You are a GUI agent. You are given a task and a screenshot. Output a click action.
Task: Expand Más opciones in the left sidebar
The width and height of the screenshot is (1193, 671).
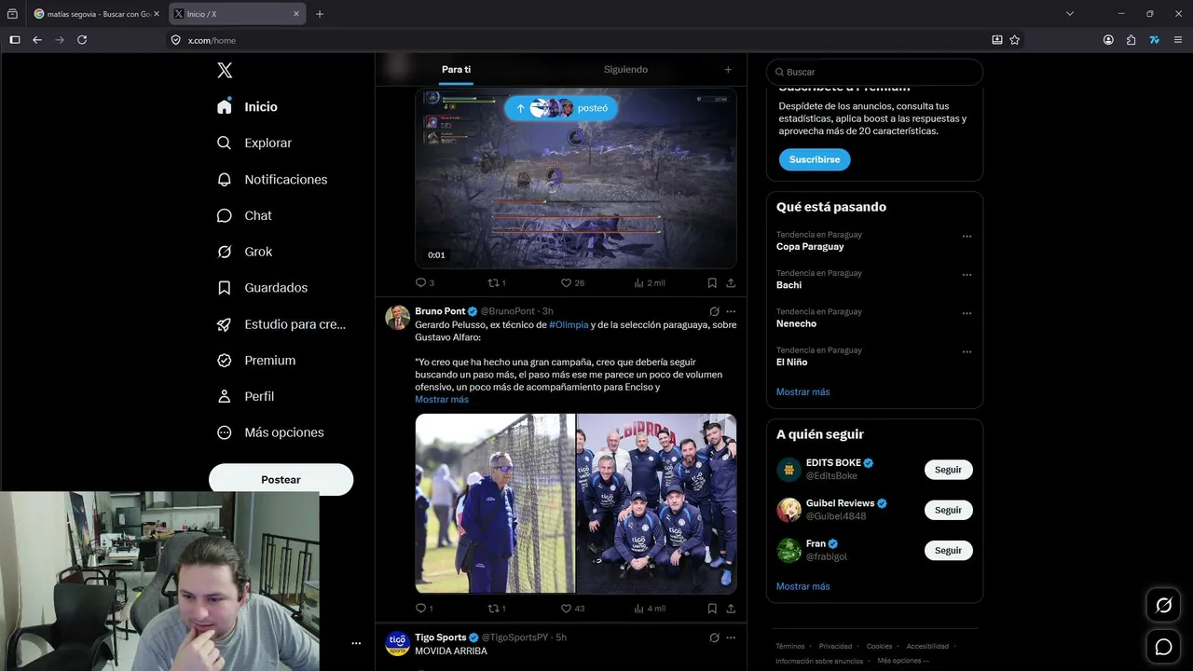click(270, 433)
